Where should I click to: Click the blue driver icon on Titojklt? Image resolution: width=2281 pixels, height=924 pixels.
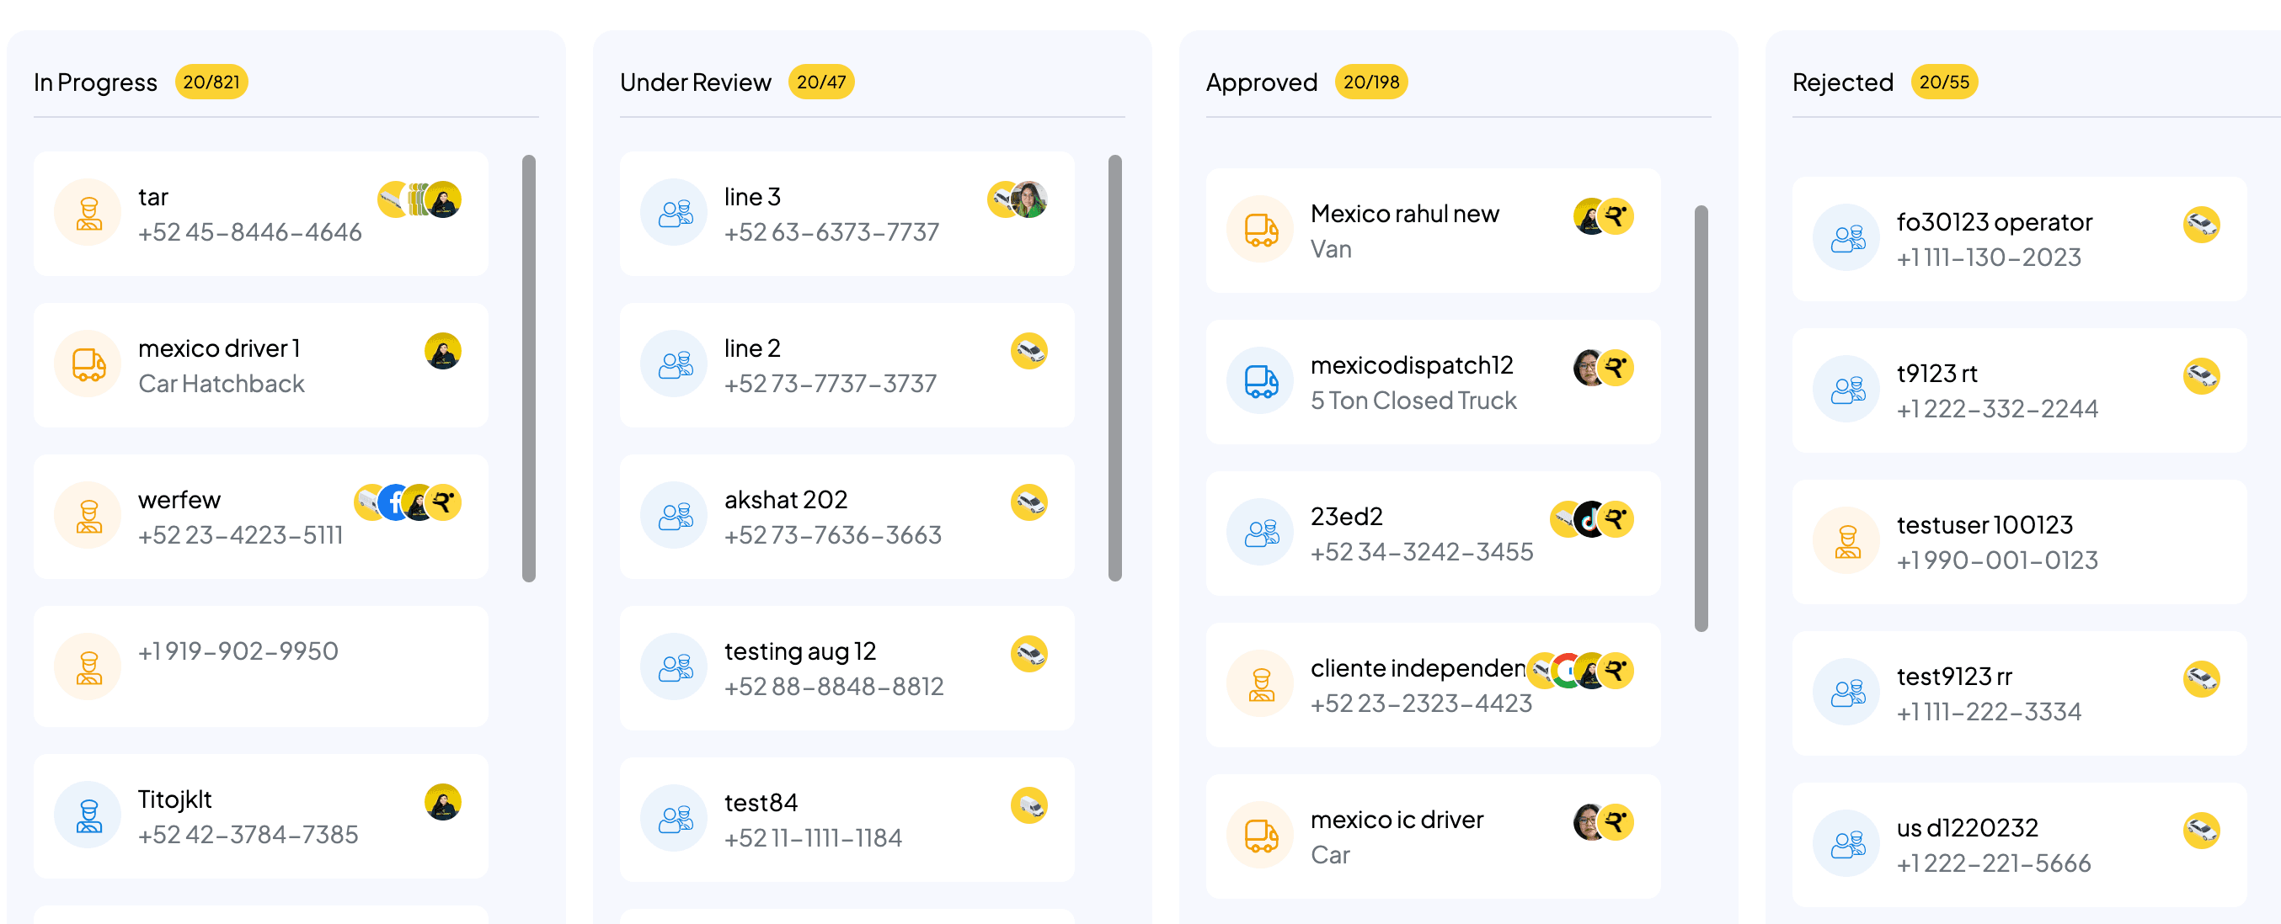88,815
